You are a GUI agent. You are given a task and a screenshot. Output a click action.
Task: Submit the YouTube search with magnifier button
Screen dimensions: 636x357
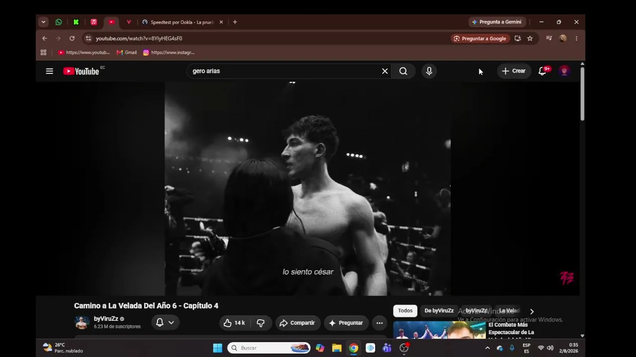pyautogui.click(x=403, y=71)
